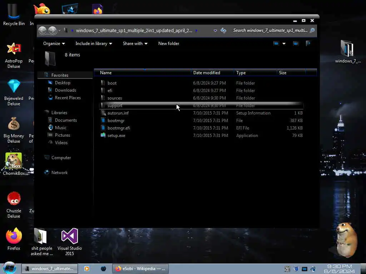
Task: Open the Organize menu
Action: point(54,44)
